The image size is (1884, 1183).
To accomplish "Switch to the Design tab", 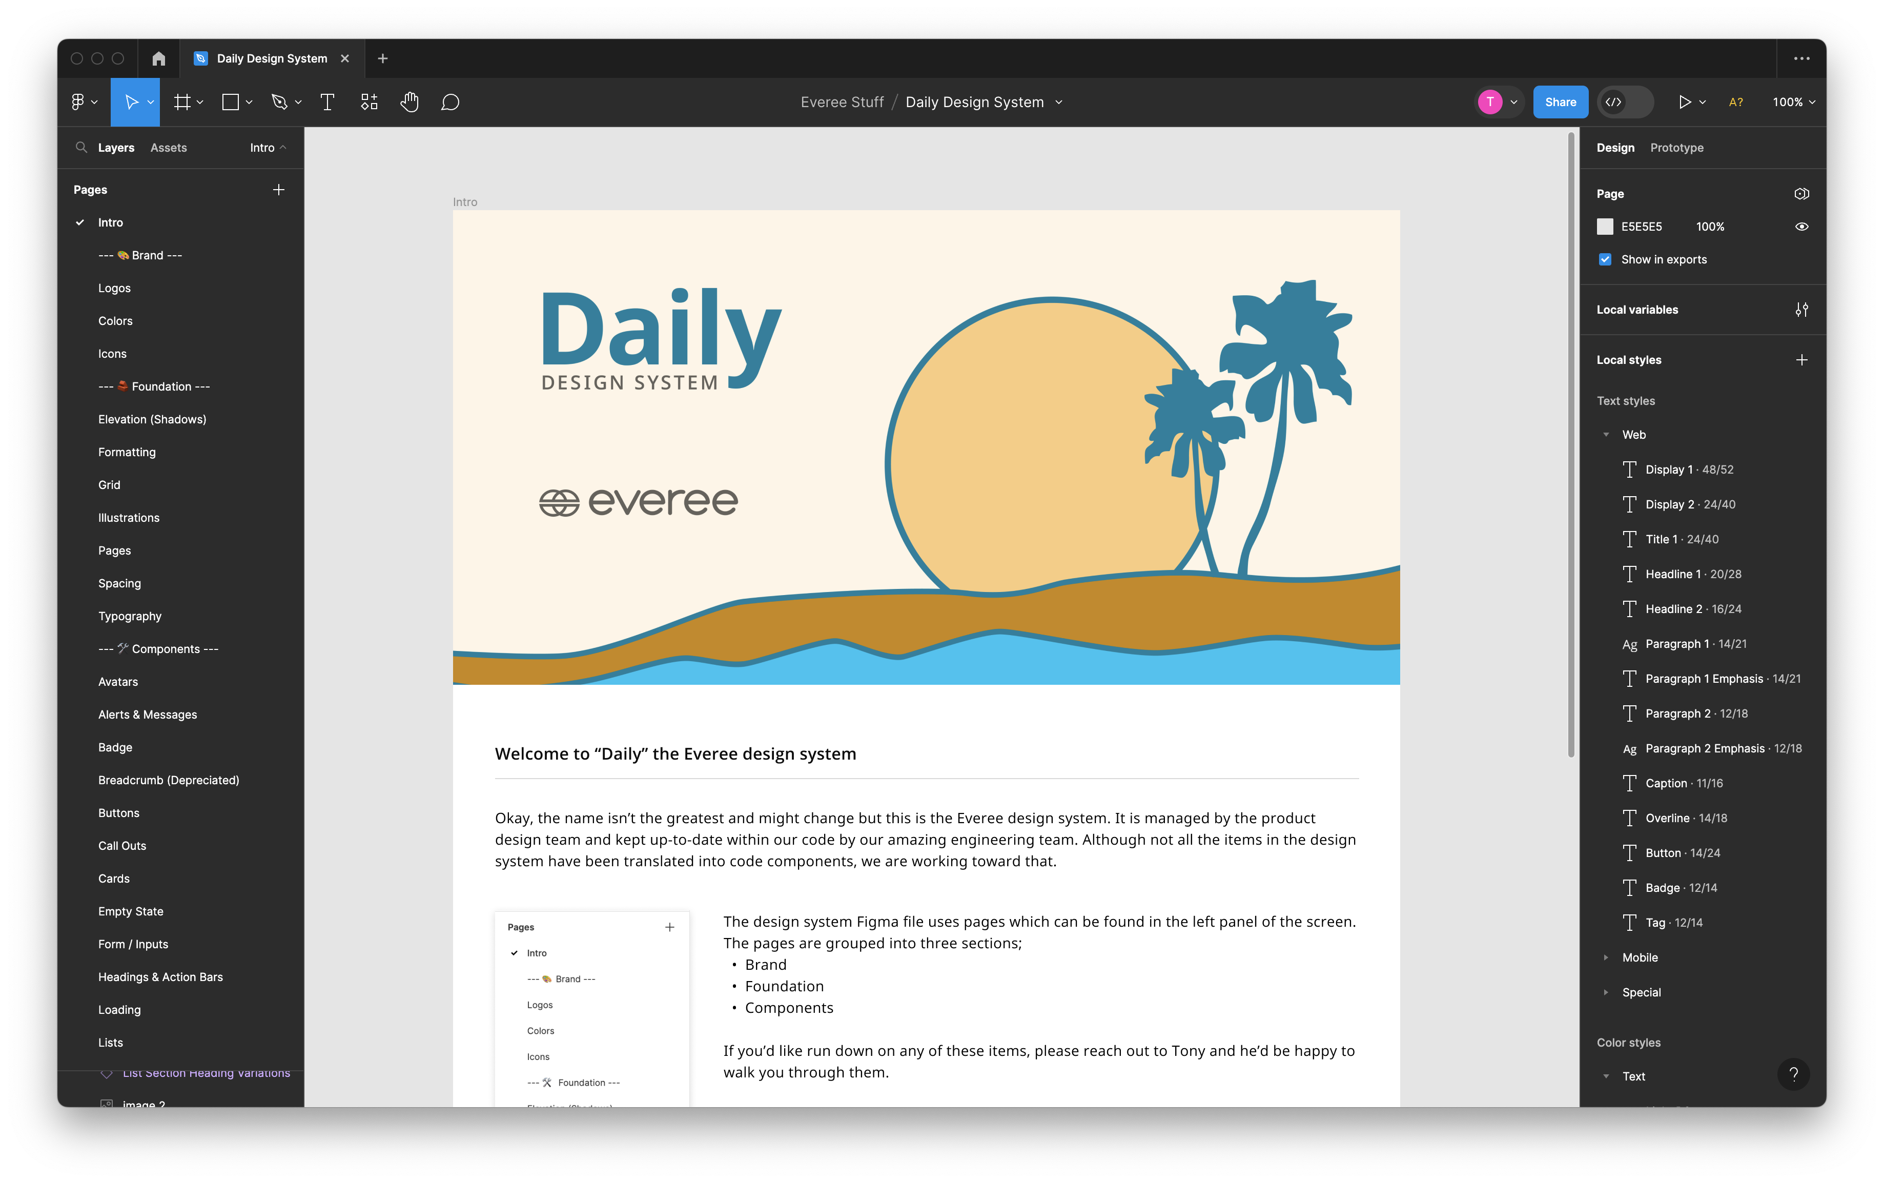I will pyautogui.click(x=1615, y=147).
